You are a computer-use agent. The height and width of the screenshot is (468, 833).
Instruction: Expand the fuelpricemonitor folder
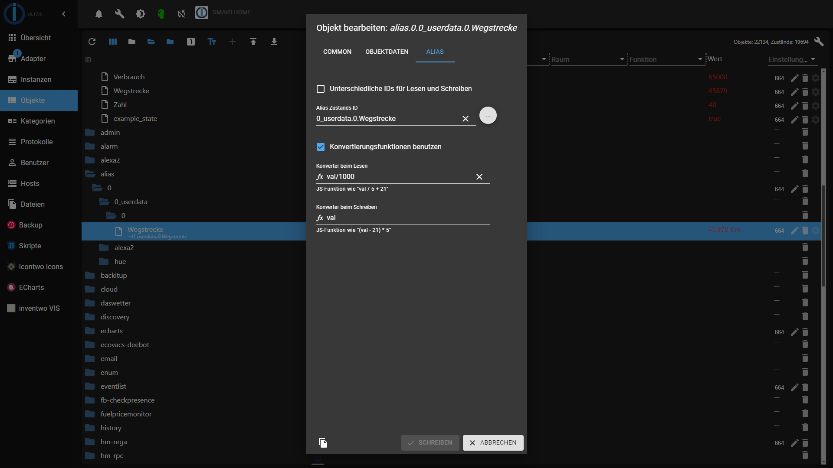click(x=90, y=414)
